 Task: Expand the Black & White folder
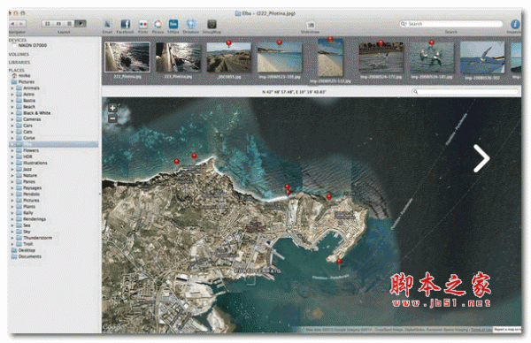tap(12, 113)
